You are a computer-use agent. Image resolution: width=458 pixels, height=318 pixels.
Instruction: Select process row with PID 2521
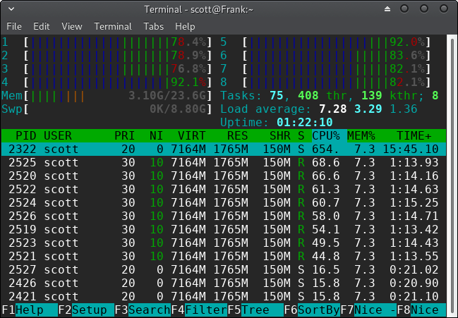(x=224, y=257)
